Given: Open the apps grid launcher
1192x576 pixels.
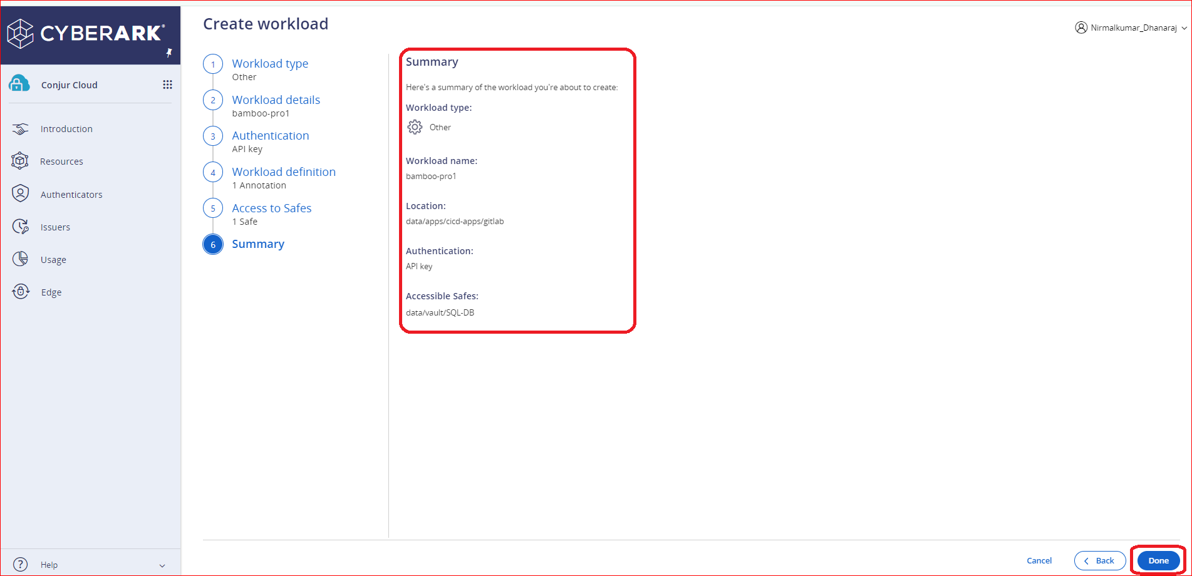Looking at the screenshot, I should point(167,85).
